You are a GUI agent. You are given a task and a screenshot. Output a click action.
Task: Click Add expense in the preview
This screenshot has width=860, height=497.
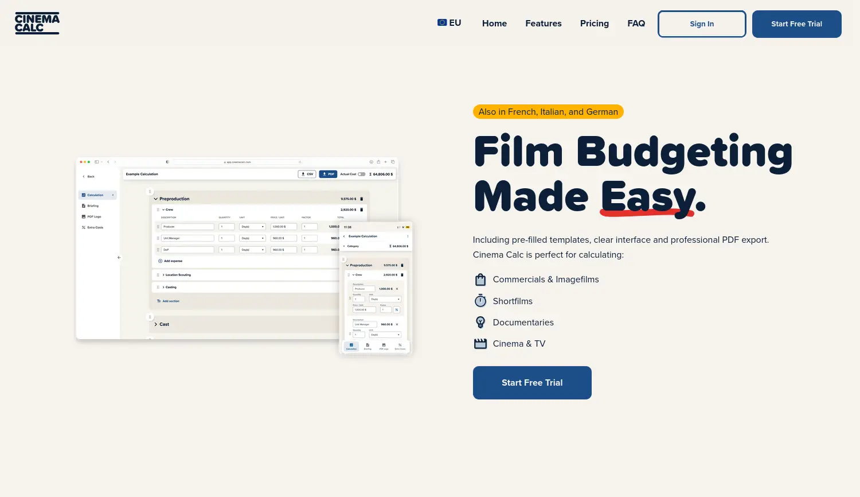click(170, 261)
